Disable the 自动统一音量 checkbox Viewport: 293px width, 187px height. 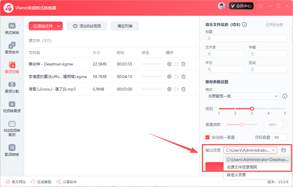pos(207,137)
